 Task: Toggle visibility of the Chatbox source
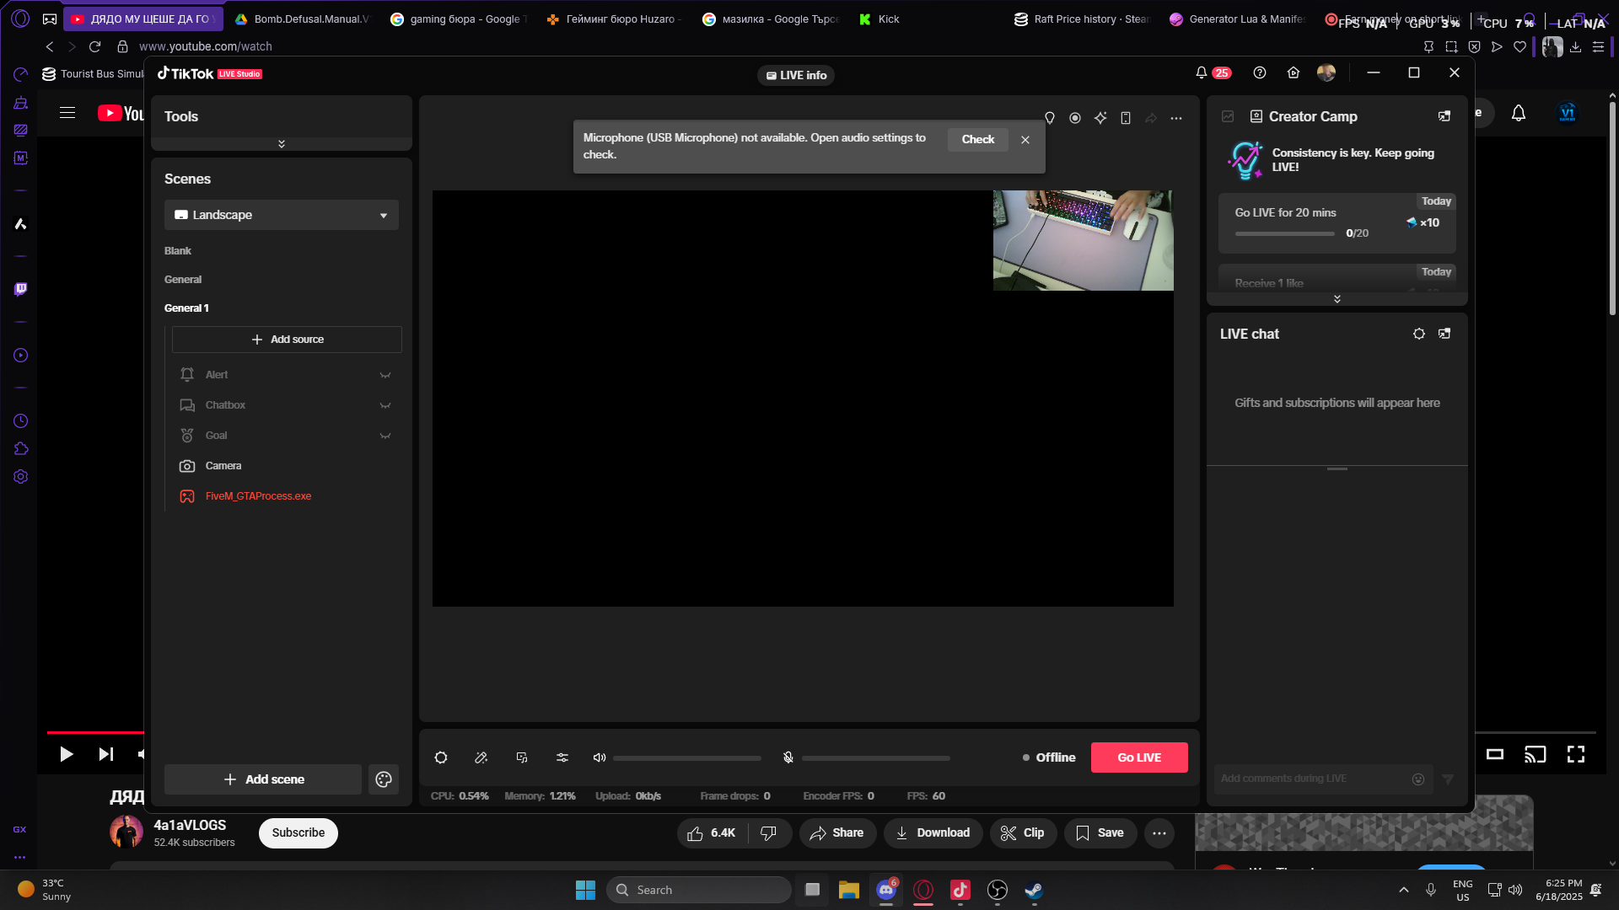pyautogui.click(x=385, y=405)
